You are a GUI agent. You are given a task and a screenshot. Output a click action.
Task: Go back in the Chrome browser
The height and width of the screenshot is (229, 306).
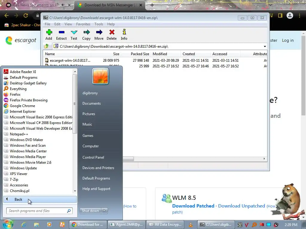7,16
